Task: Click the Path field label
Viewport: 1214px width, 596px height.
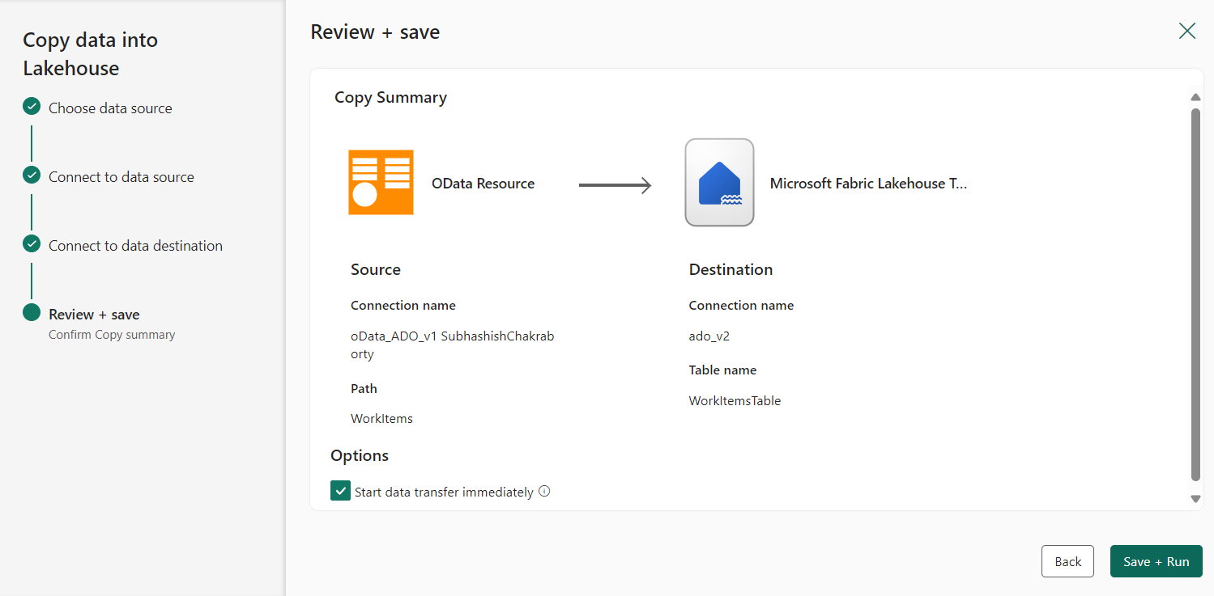Action: tap(364, 389)
